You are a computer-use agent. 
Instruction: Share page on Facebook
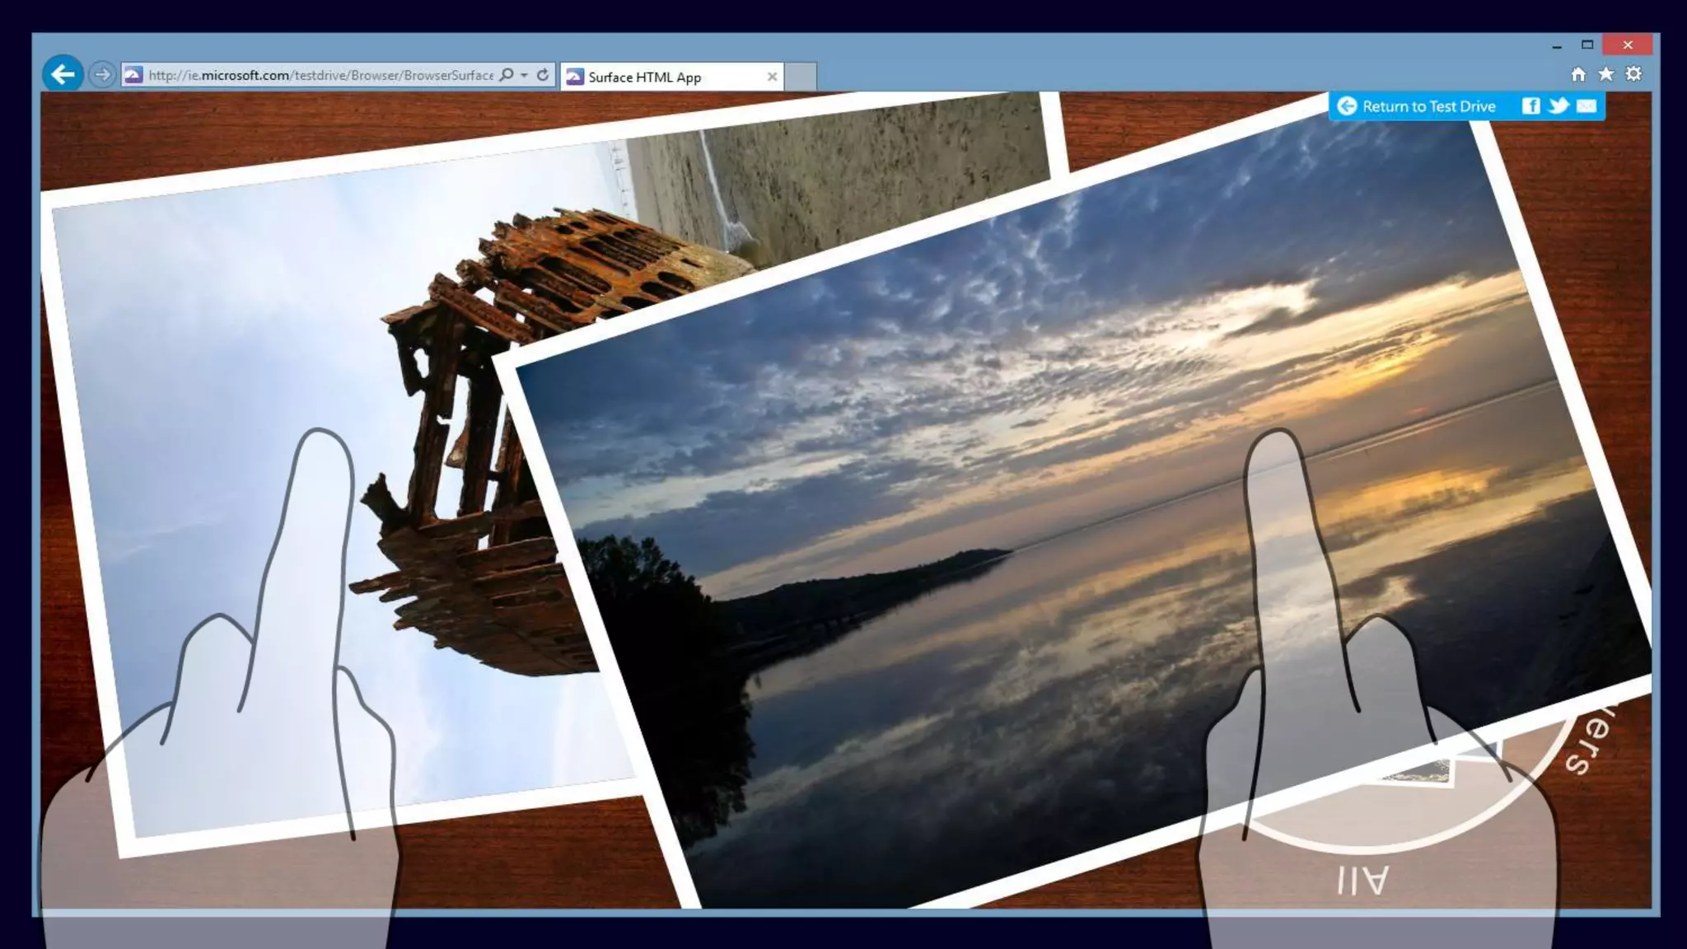tap(1530, 106)
